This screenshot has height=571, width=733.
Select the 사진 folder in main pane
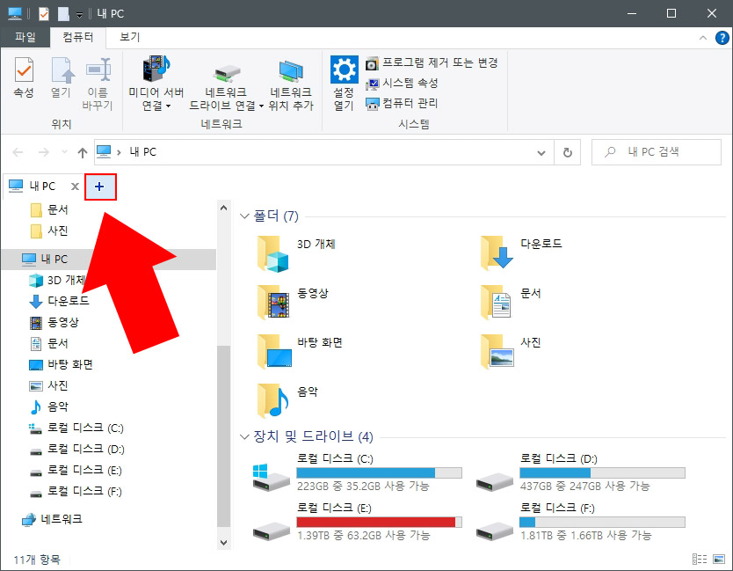(512, 352)
